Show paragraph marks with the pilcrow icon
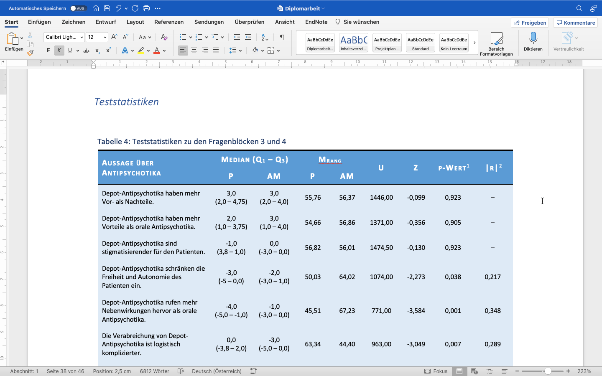The height and width of the screenshot is (376, 602). [x=282, y=37]
